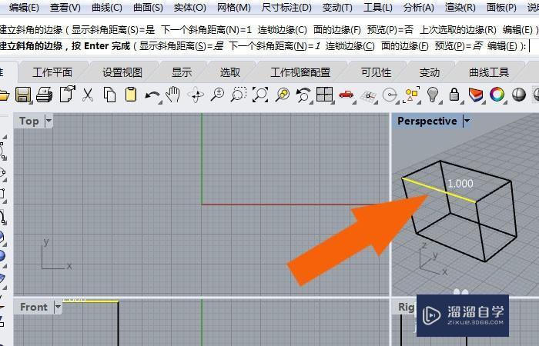Click the Set CPlane grid icon

[x=368, y=96]
